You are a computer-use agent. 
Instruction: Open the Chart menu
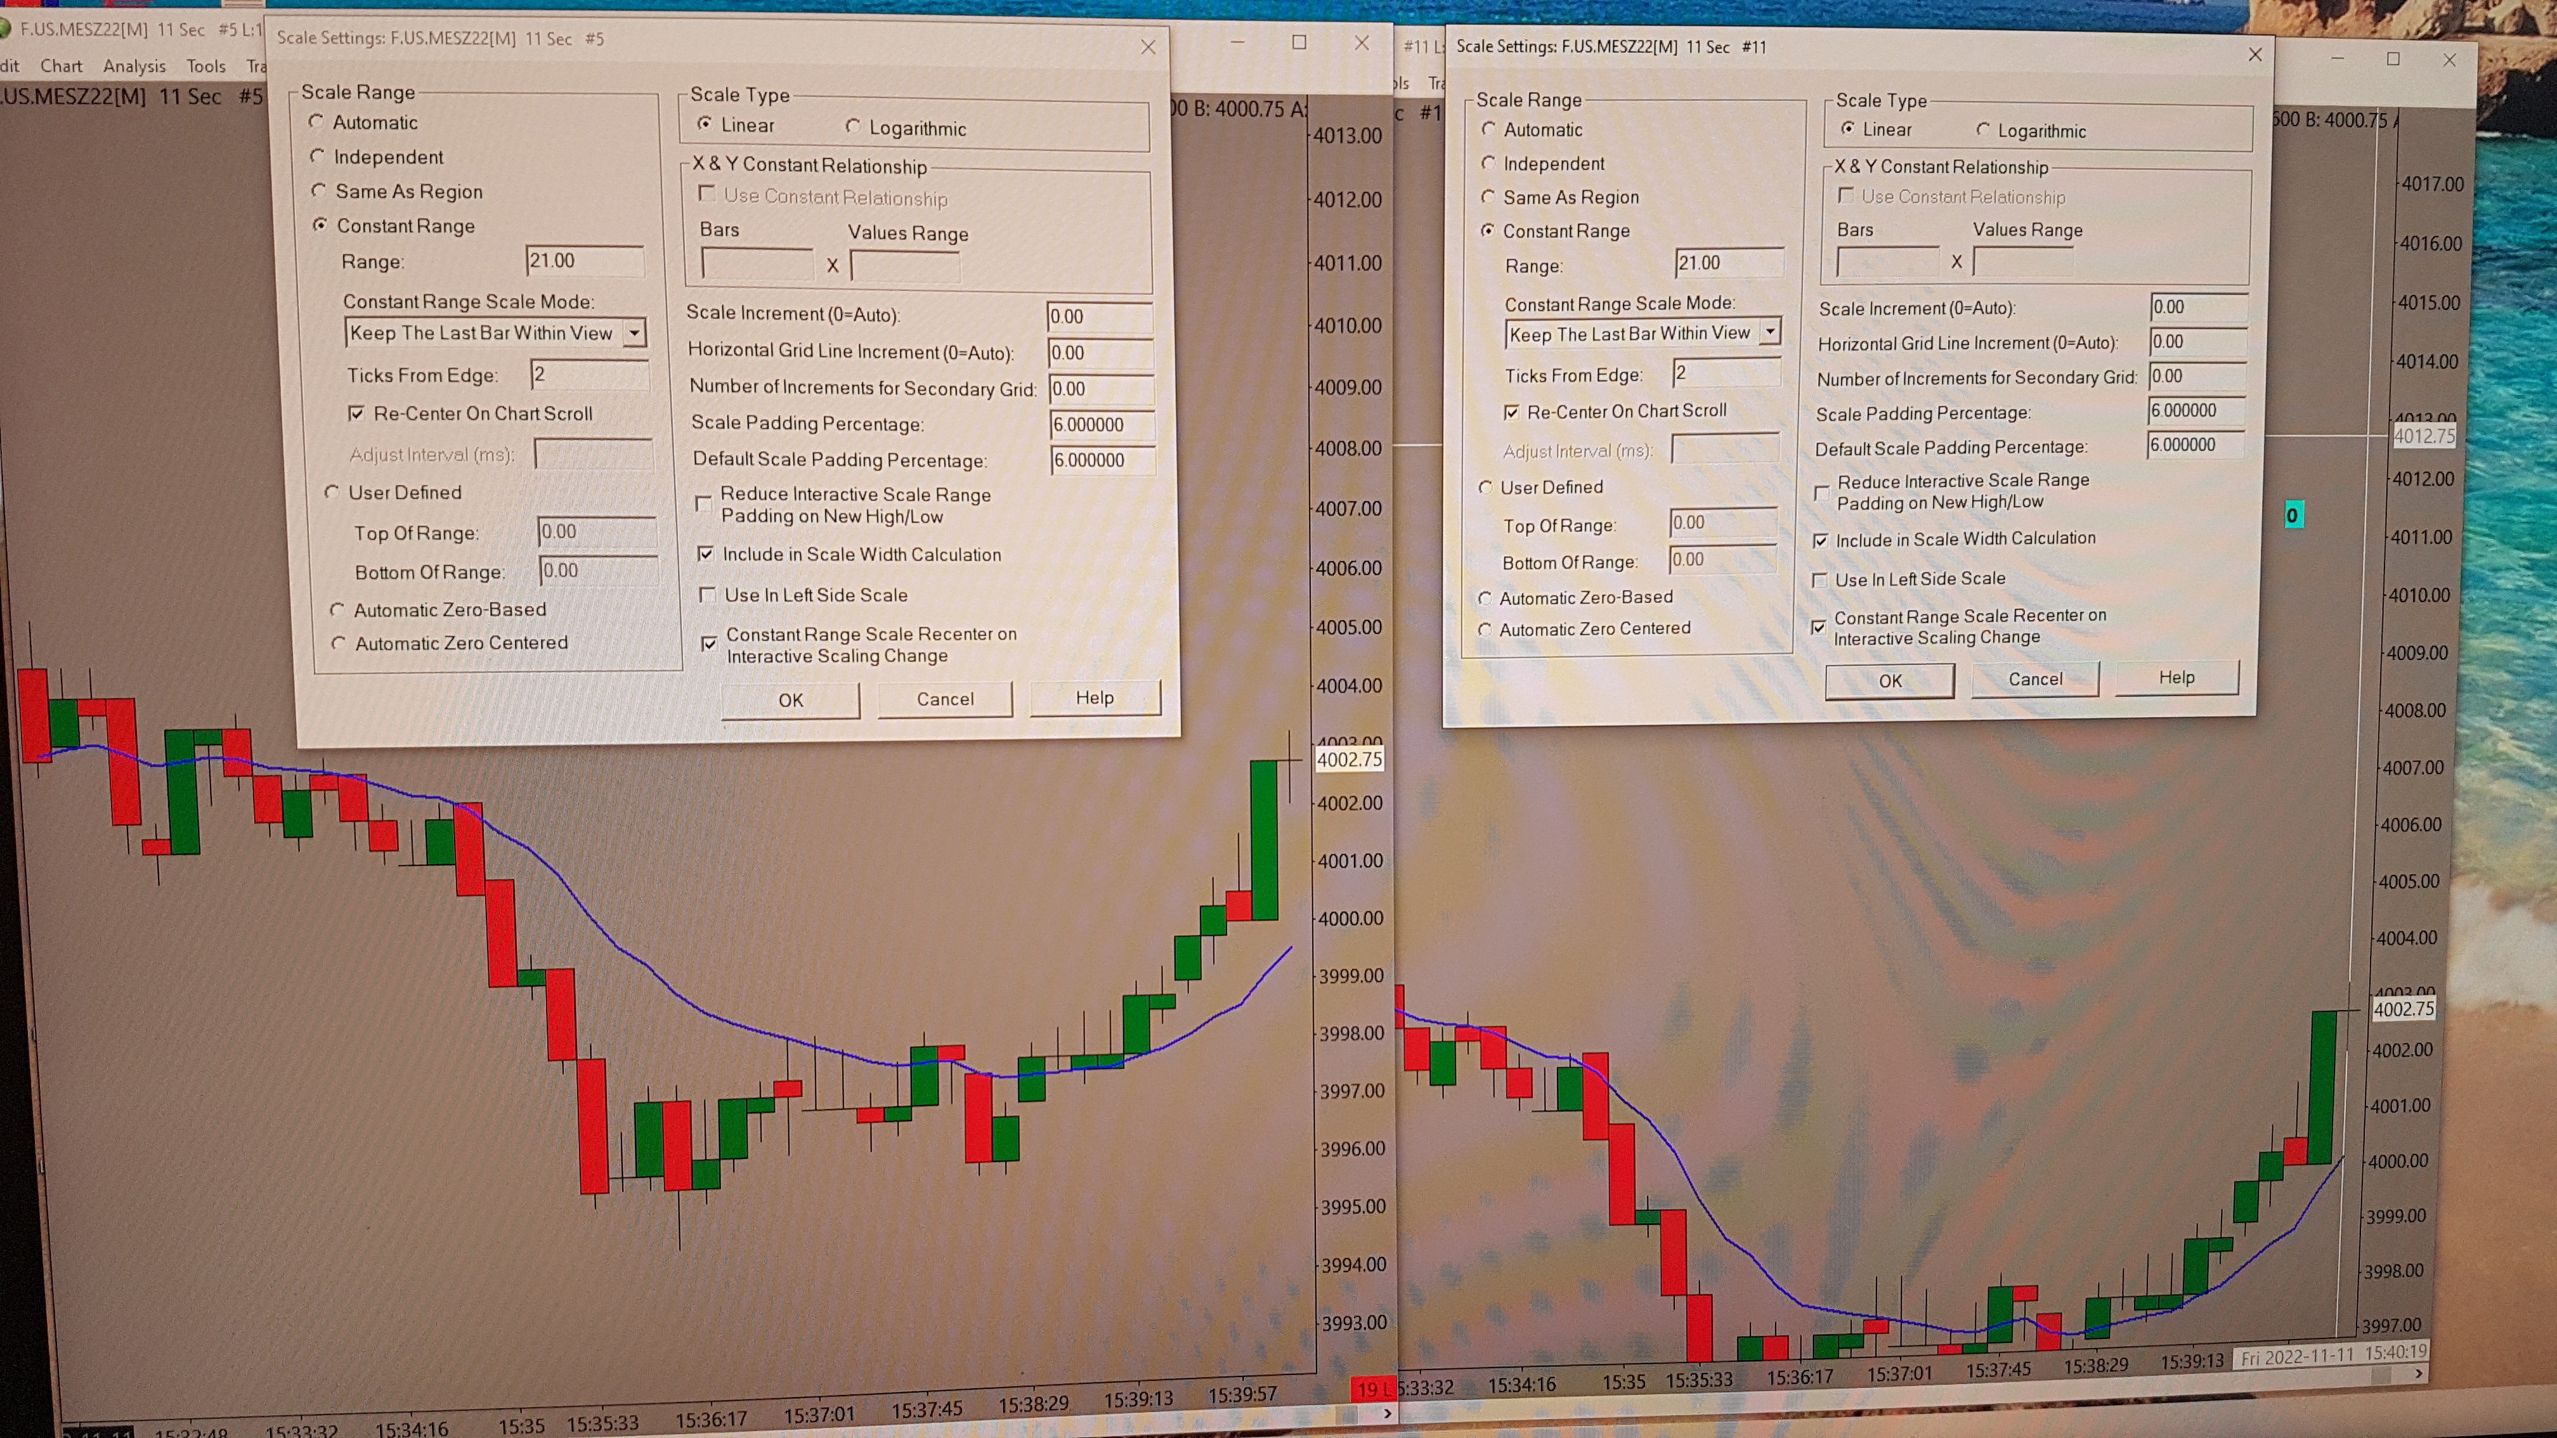click(60, 65)
